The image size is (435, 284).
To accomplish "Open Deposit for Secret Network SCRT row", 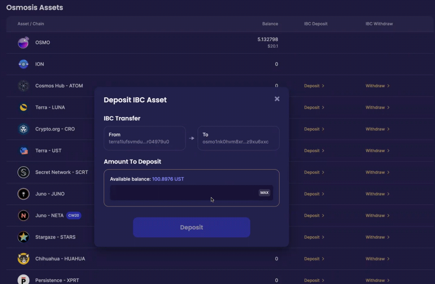I will pyautogui.click(x=314, y=172).
